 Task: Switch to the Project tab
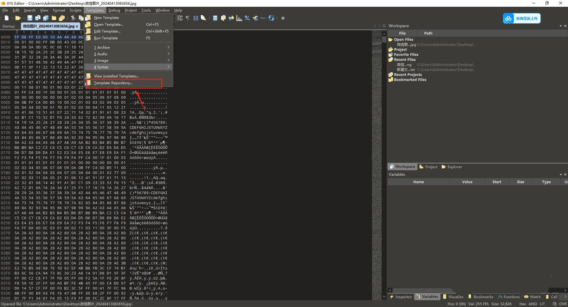pyautogui.click(x=428, y=167)
